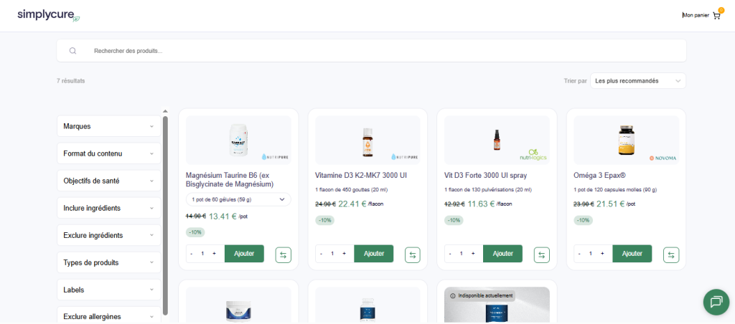Open the chat support widget
This screenshot has width=735, height=324.
(716, 302)
